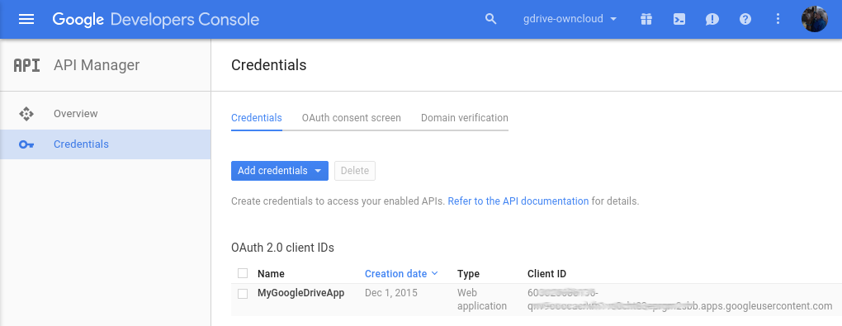
Task: Sort by Creation date column
Action: (x=401, y=274)
